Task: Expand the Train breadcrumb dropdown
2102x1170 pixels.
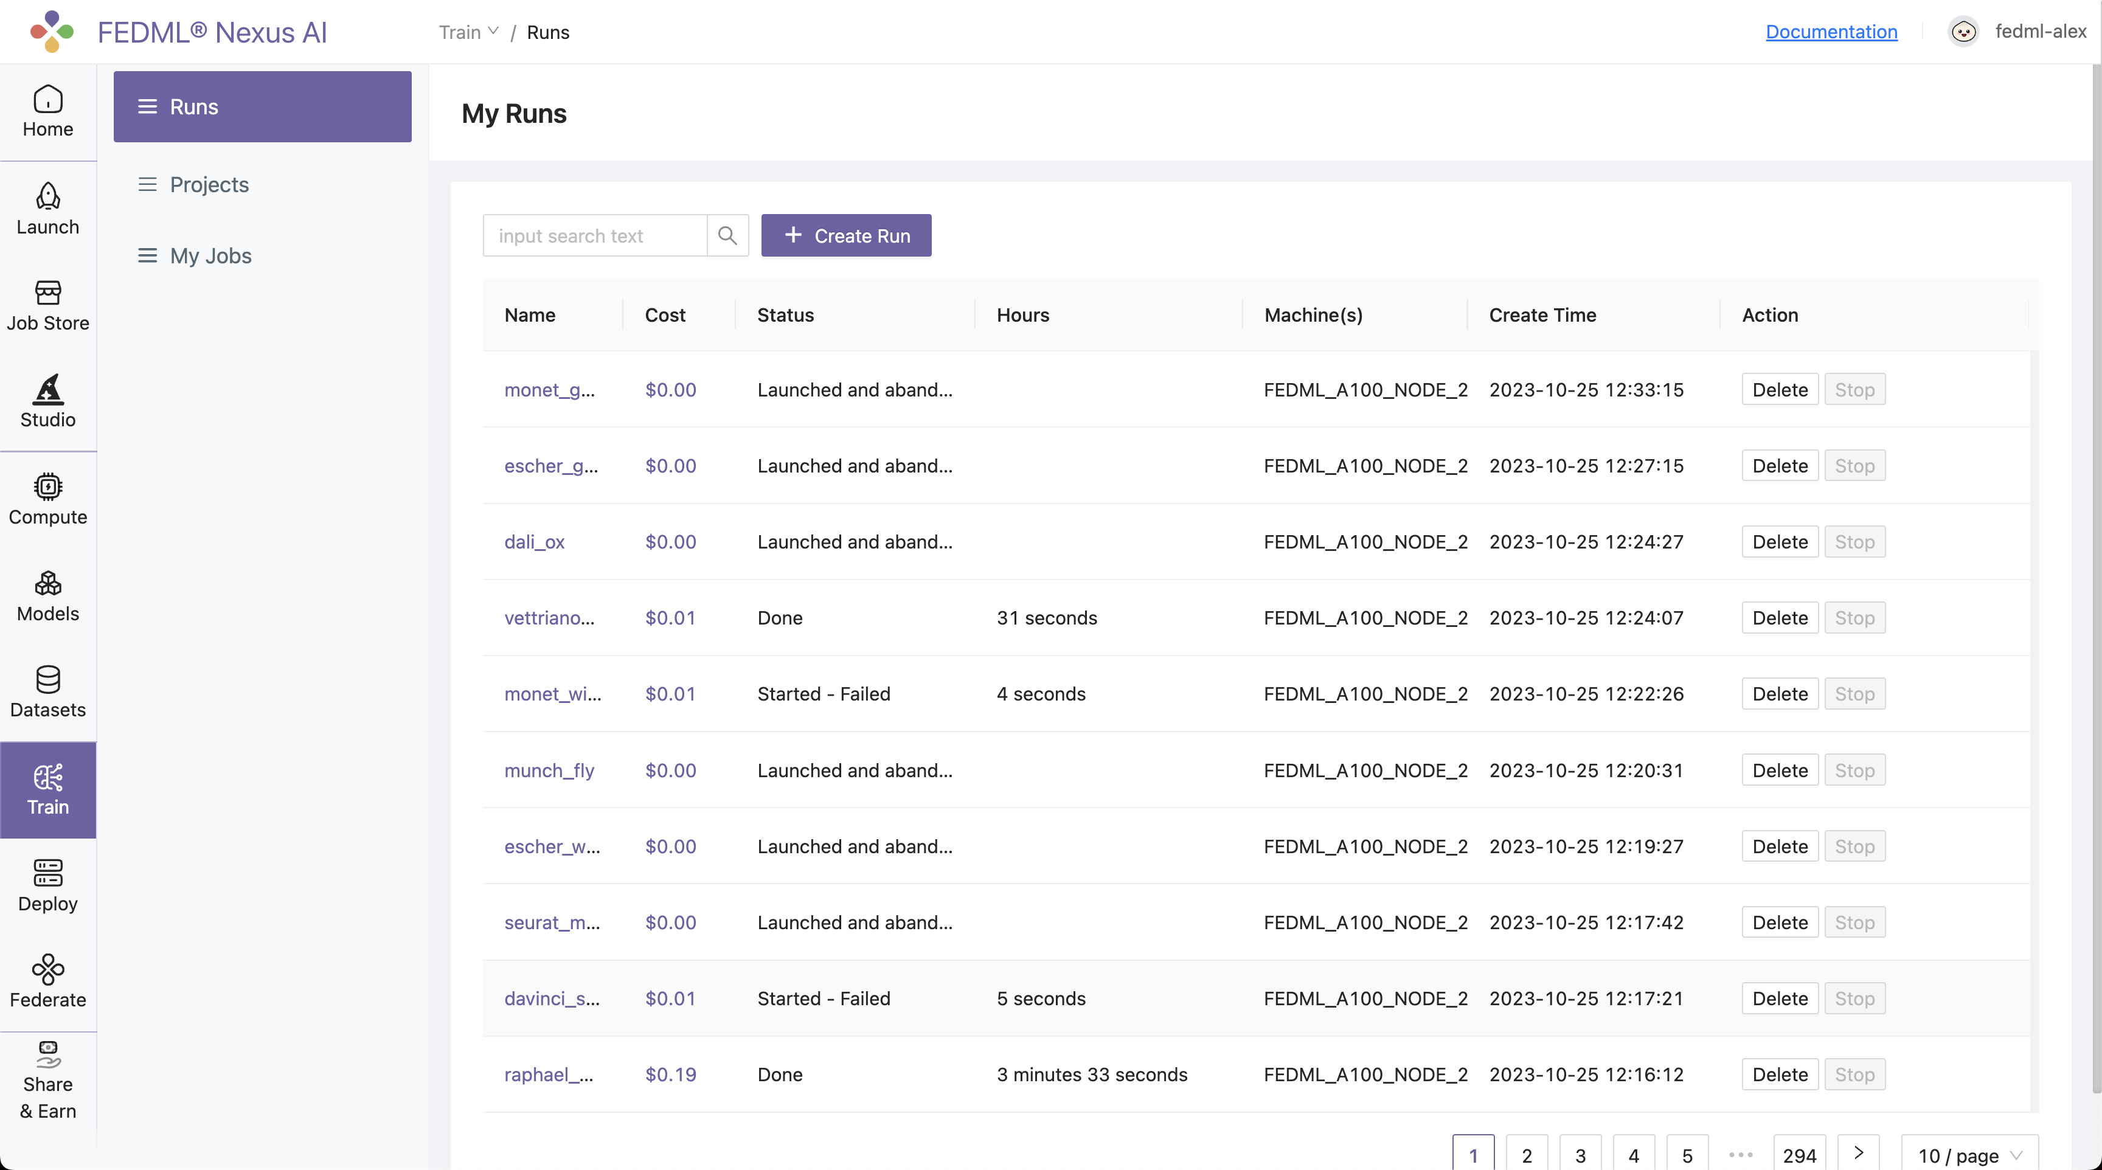Action: coord(468,32)
